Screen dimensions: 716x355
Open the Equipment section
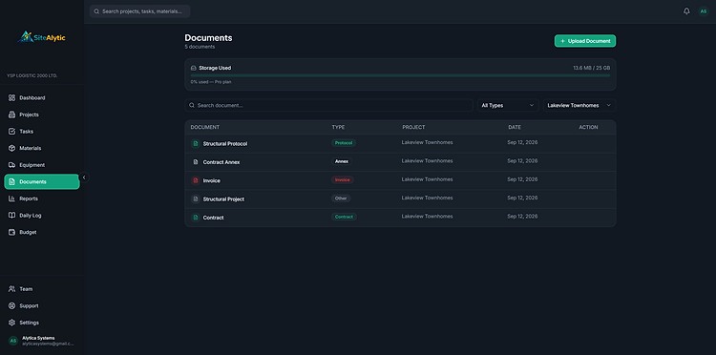click(x=42, y=165)
